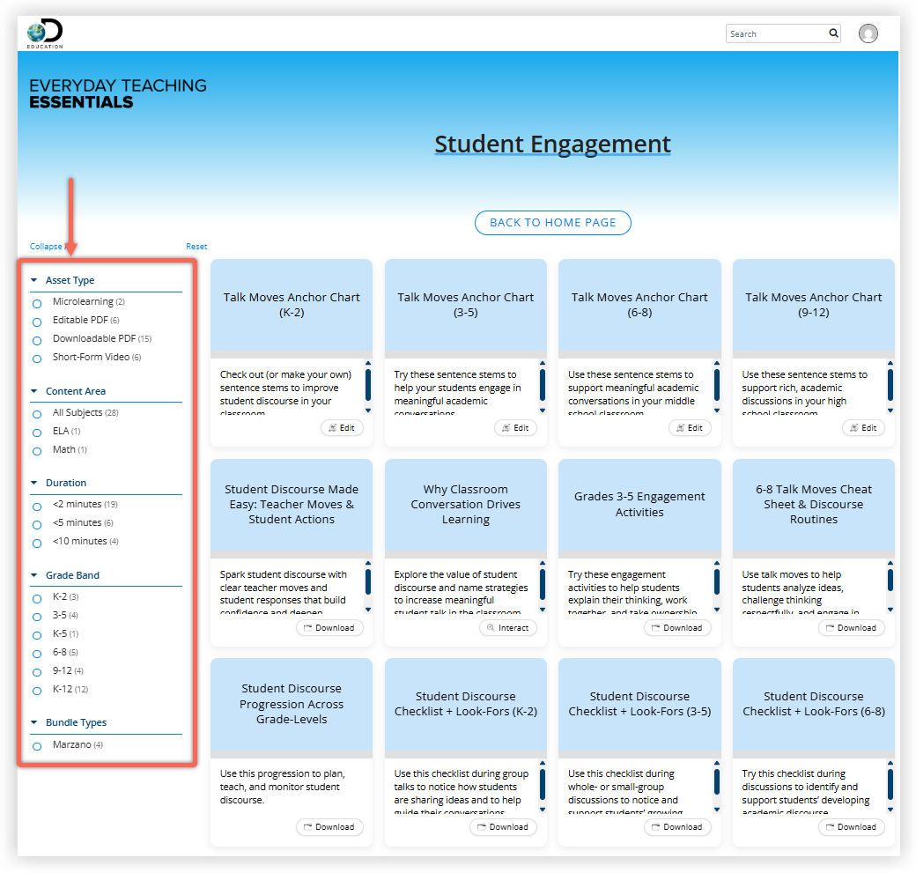Open 6-8 Talk Moves Cheat Sheet card
This screenshot has height=873, width=916.
pos(813,504)
